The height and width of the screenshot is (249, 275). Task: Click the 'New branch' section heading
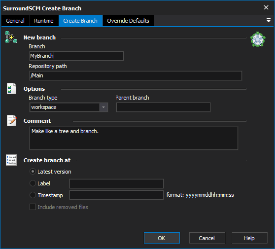[39, 37]
